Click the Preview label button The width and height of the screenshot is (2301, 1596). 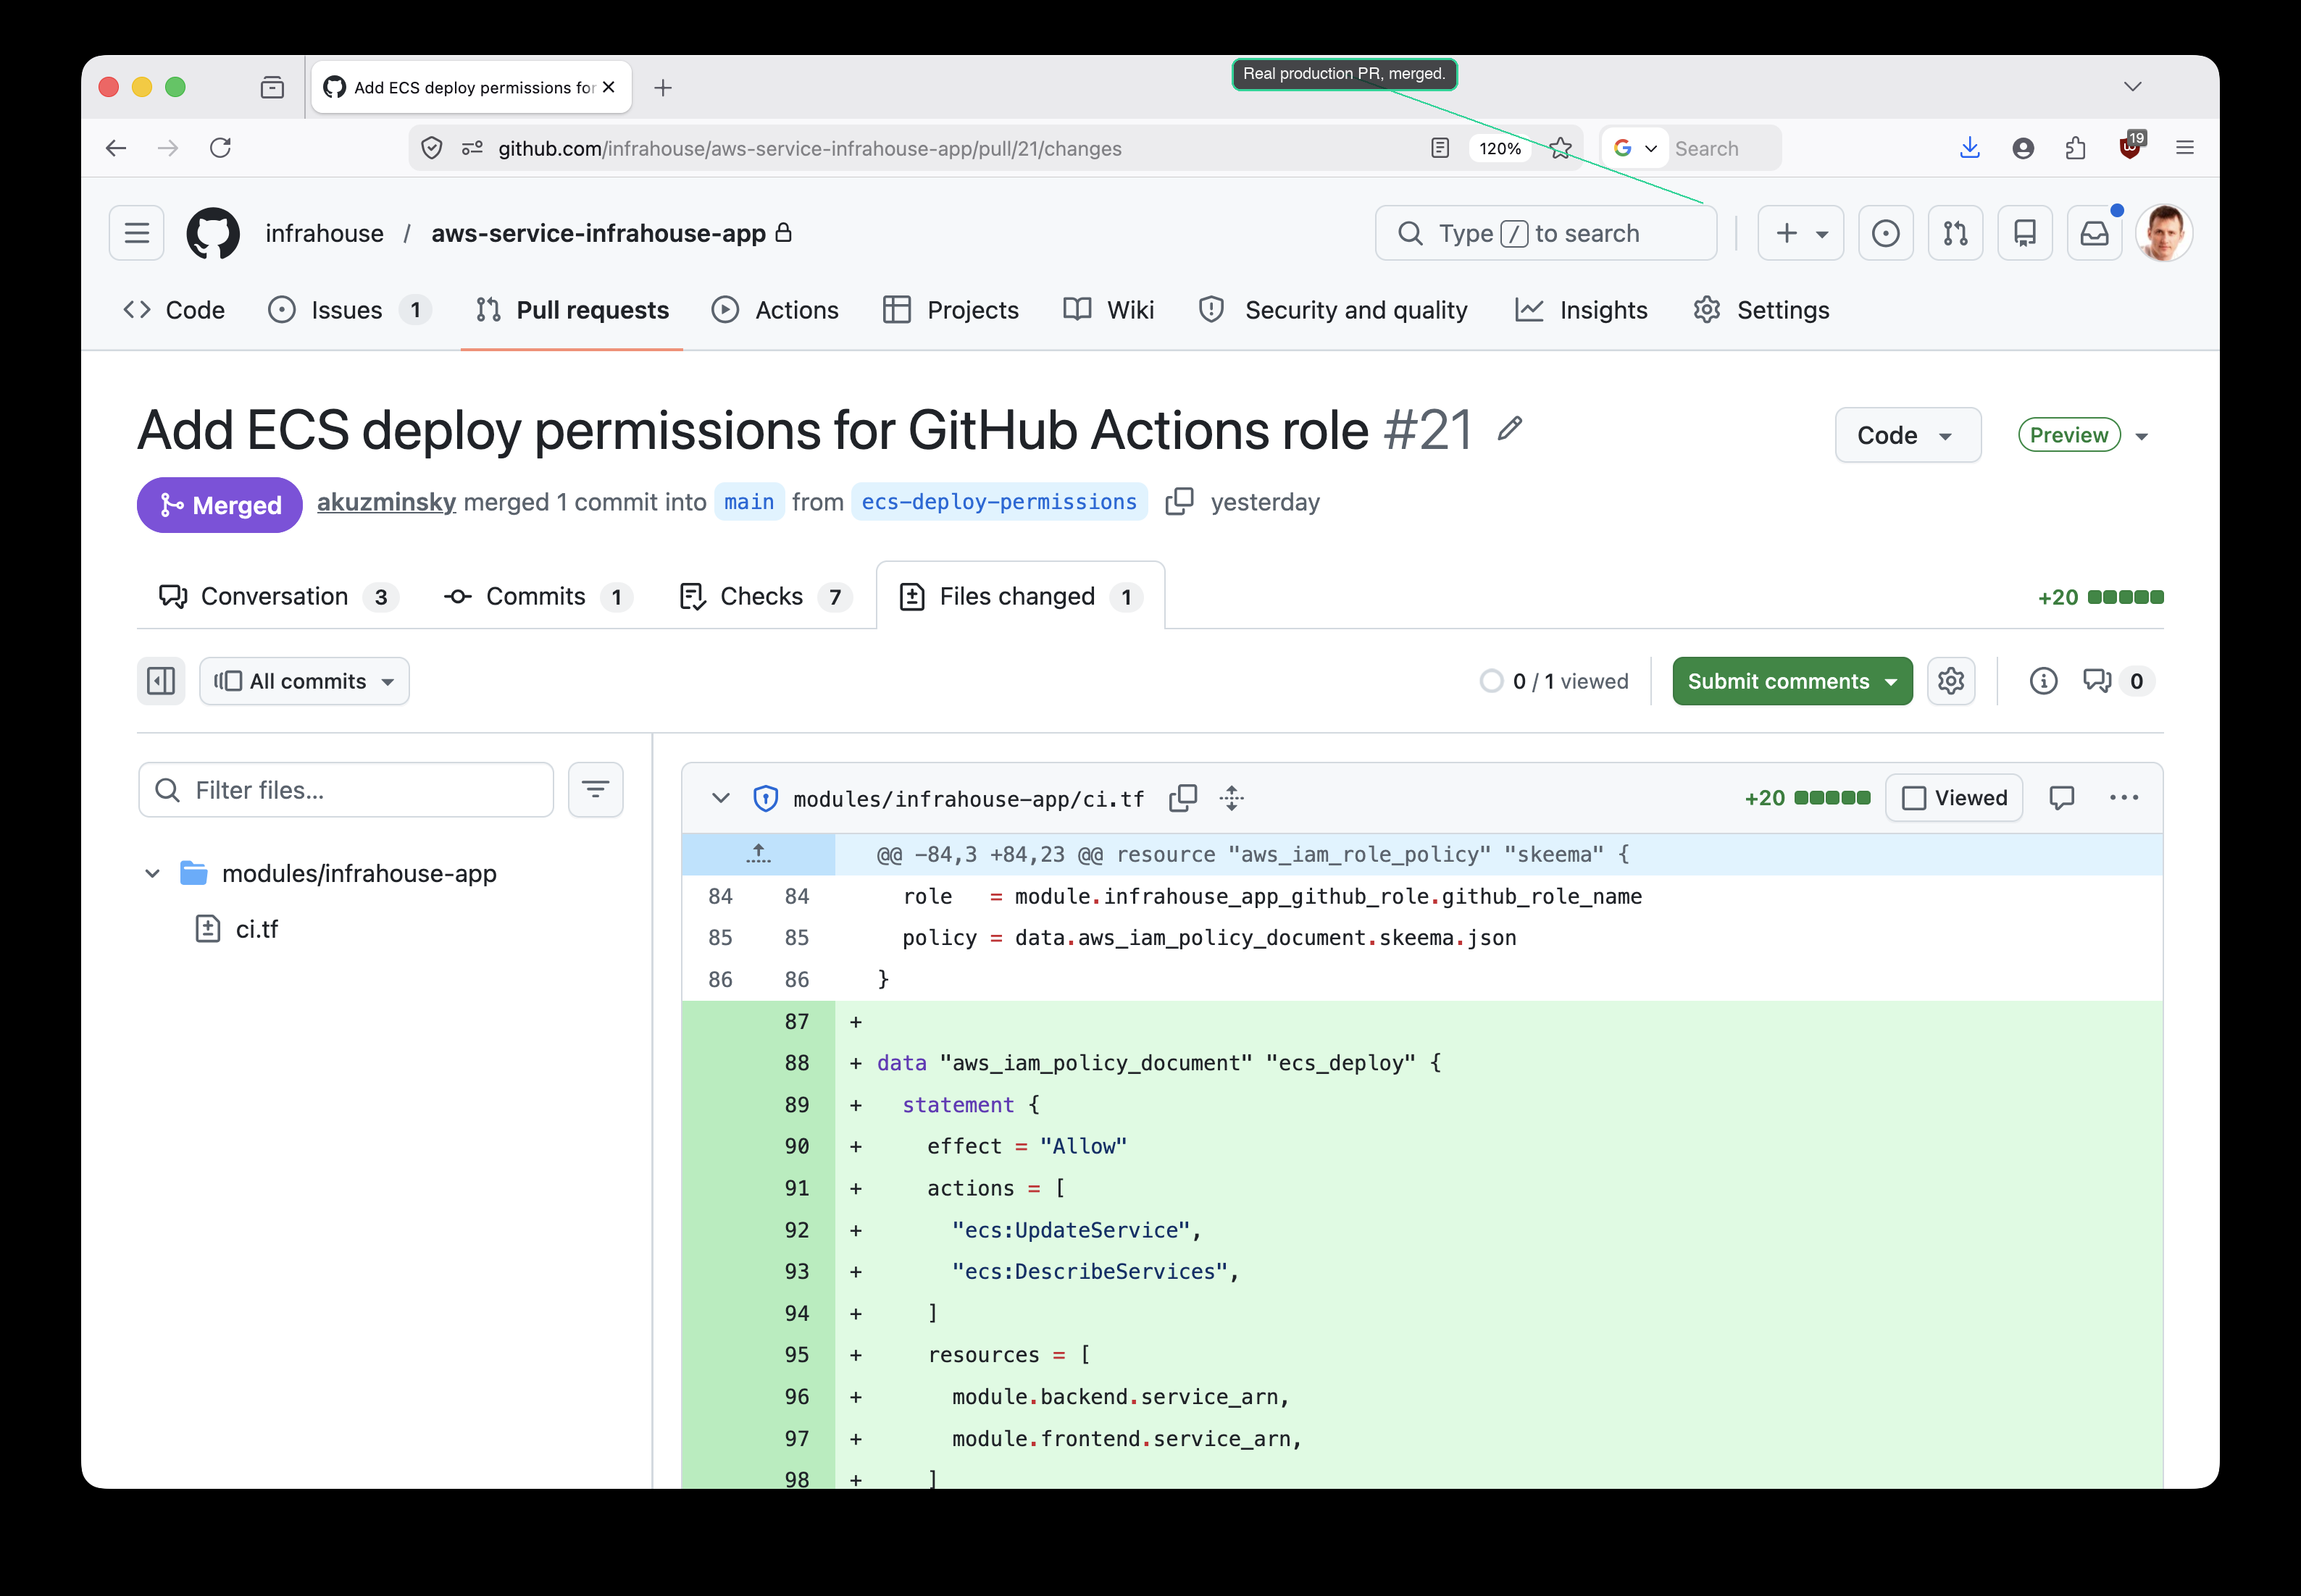pyautogui.click(x=2069, y=435)
